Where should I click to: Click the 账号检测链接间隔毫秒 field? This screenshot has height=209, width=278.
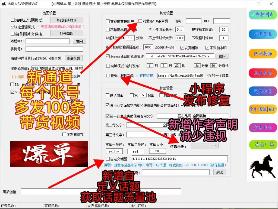tap(148, 47)
